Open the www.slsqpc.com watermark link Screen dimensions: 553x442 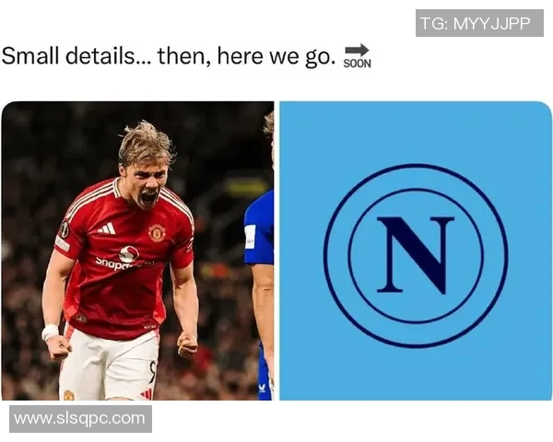[x=81, y=419]
